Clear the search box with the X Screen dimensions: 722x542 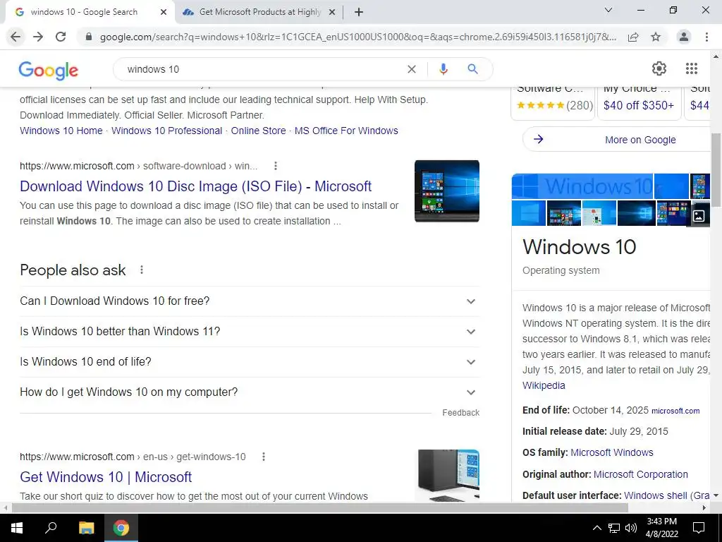pos(412,69)
